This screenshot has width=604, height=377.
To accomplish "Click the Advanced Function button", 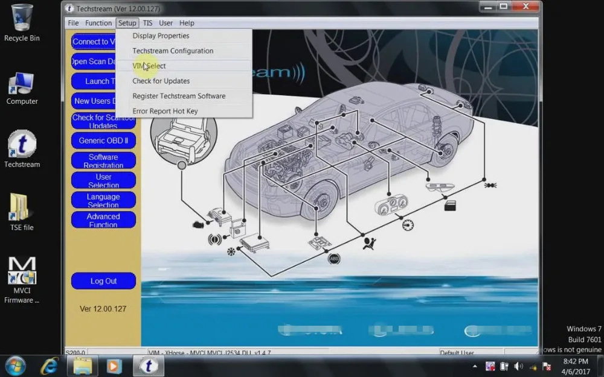I will [103, 220].
